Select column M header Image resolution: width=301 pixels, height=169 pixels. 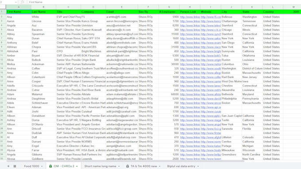pos(293,7)
